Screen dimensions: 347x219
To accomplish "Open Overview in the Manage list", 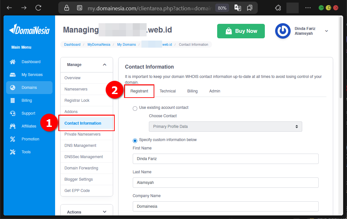I will 87,78.
